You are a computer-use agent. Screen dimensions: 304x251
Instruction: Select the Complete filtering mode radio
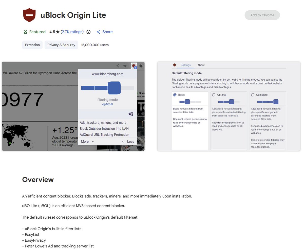click(x=253, y=95)
